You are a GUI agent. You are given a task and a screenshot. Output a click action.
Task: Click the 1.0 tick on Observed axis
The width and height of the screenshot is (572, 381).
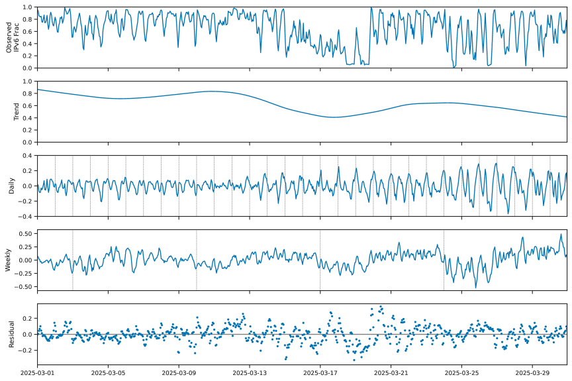click(x=28, y=7)
